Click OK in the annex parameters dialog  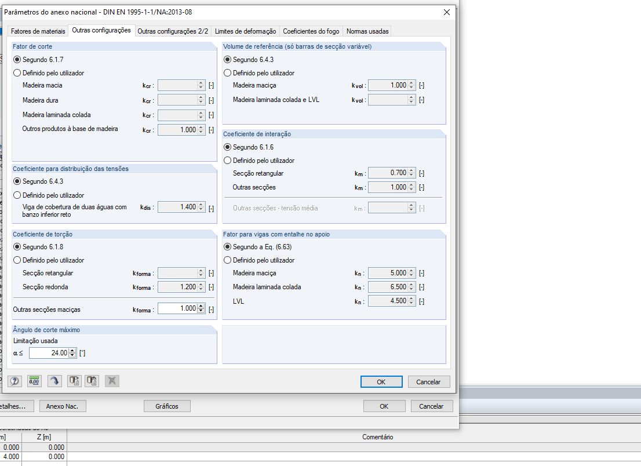(x=381, y=382)
